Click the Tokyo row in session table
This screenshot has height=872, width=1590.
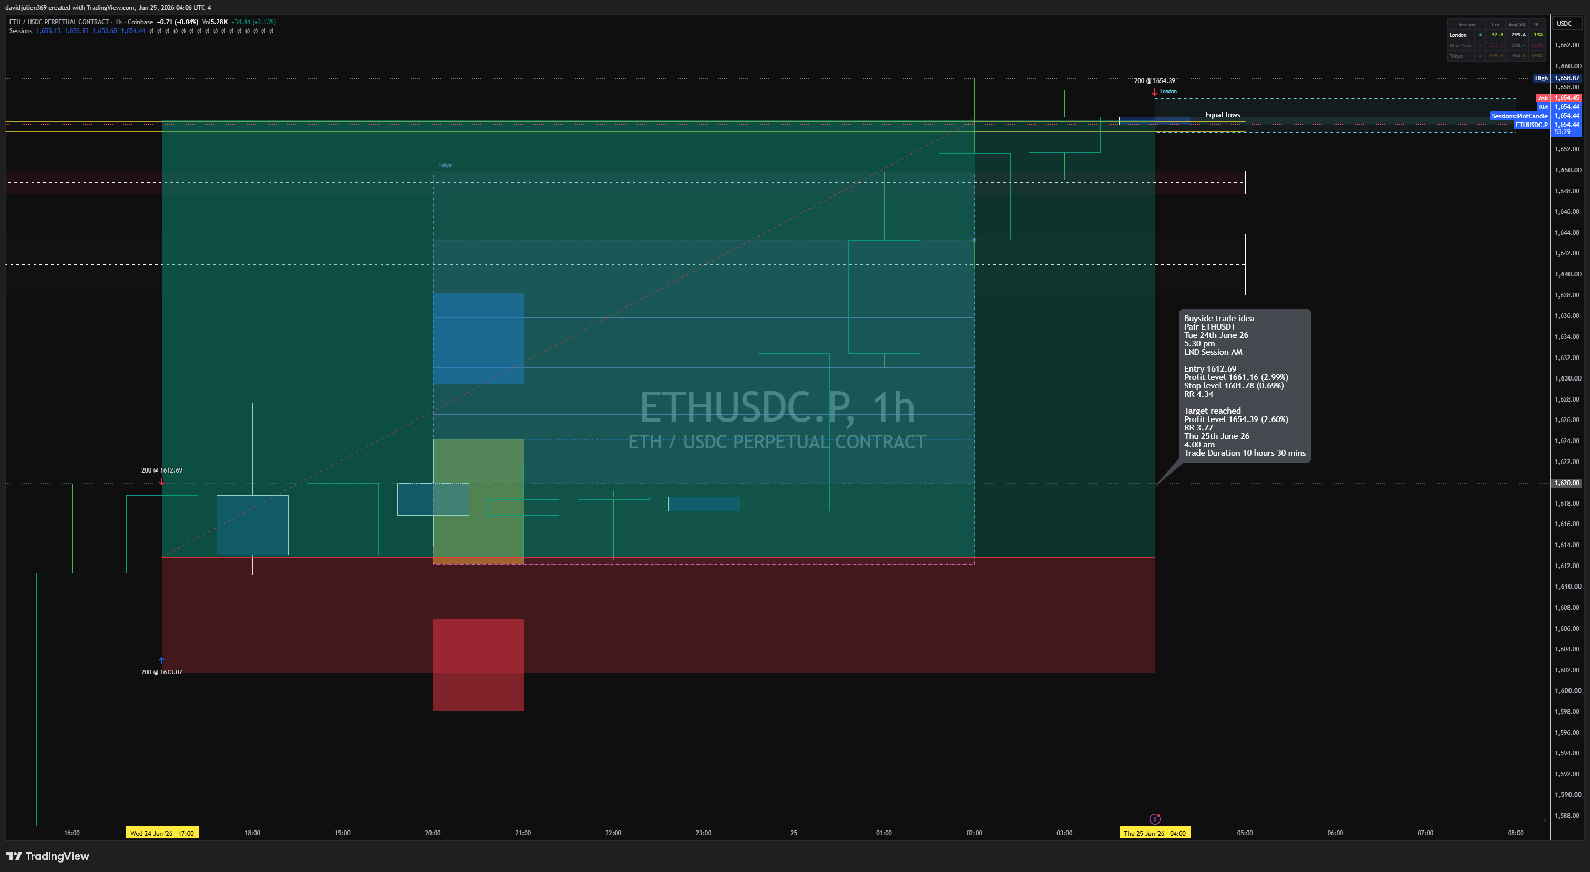(x=1495, y=56)
